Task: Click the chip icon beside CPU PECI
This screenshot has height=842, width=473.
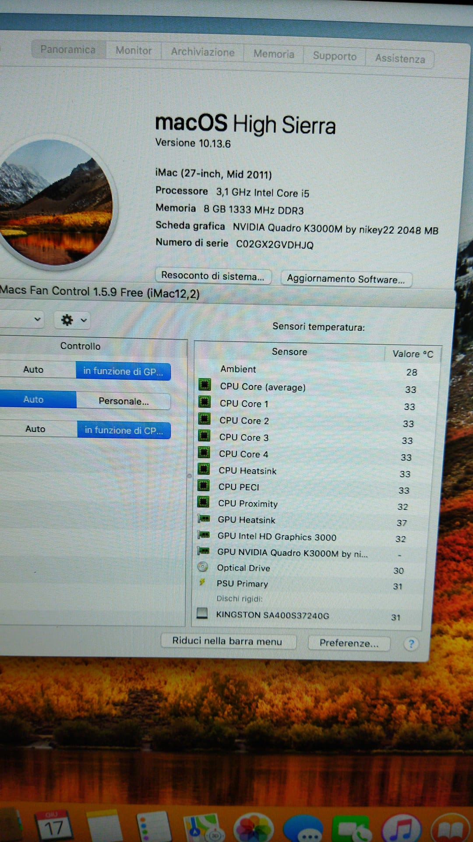Action: coord(204,485)
